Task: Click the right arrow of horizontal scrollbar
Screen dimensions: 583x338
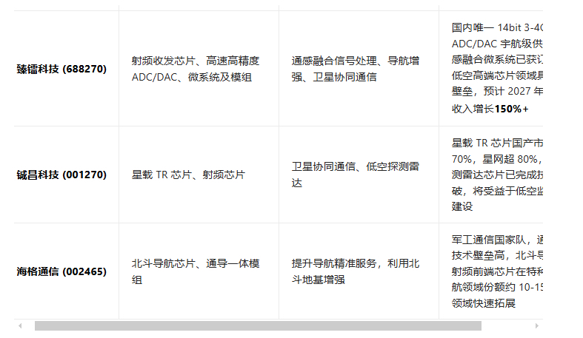Action: coord(536,325)
